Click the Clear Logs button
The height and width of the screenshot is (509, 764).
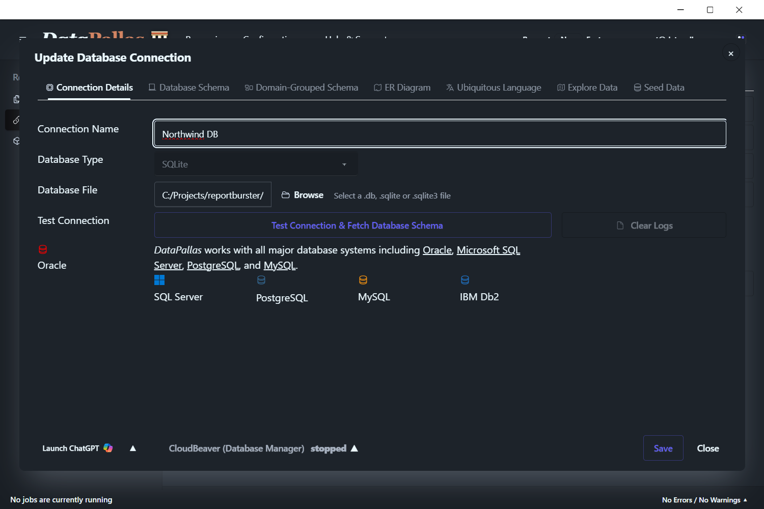(644, 225)
